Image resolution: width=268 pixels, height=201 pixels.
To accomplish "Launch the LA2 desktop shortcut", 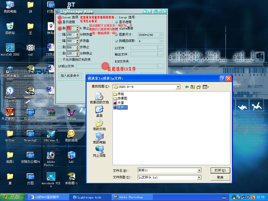I will (71, 157).
